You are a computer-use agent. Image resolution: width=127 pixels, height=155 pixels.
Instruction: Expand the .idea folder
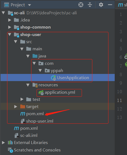pyautogui.click(x=10, y=20)
